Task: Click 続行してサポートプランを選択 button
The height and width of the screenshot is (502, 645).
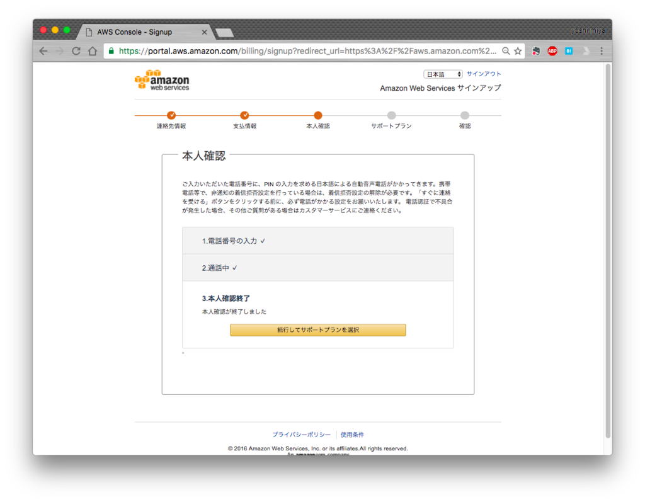Action: tap(318, 330)
